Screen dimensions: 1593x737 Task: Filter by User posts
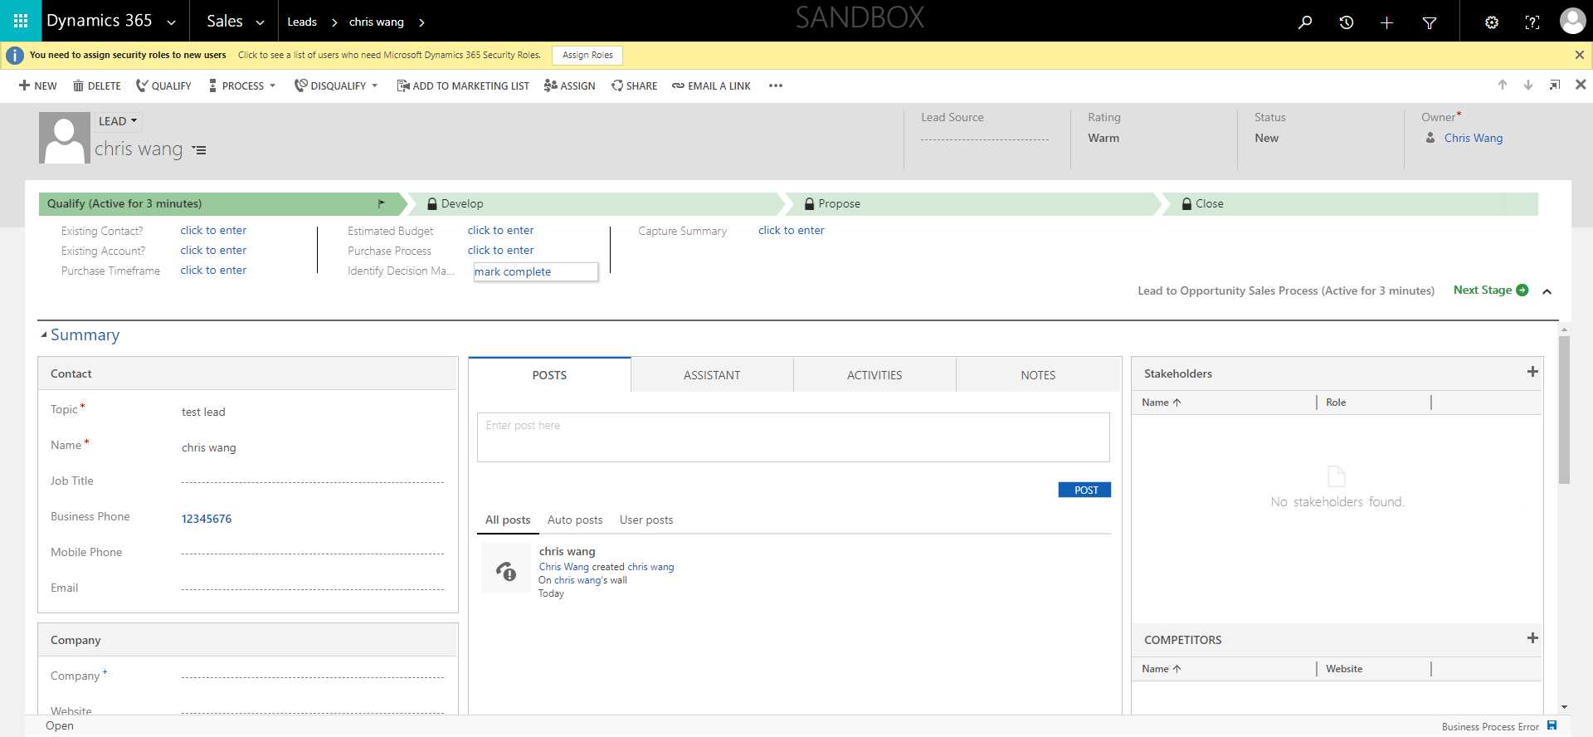tap(646, 520)
